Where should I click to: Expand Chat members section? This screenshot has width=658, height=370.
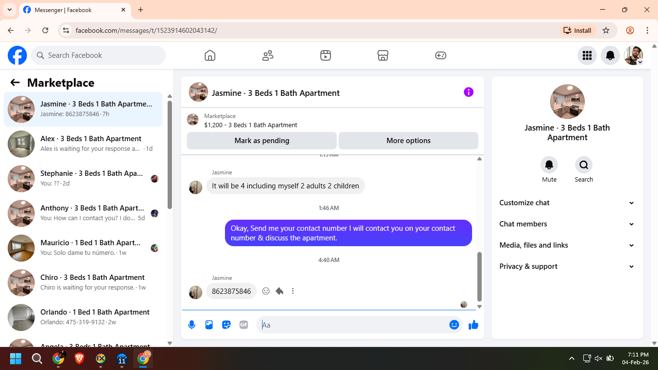click(x=567, y=224)
